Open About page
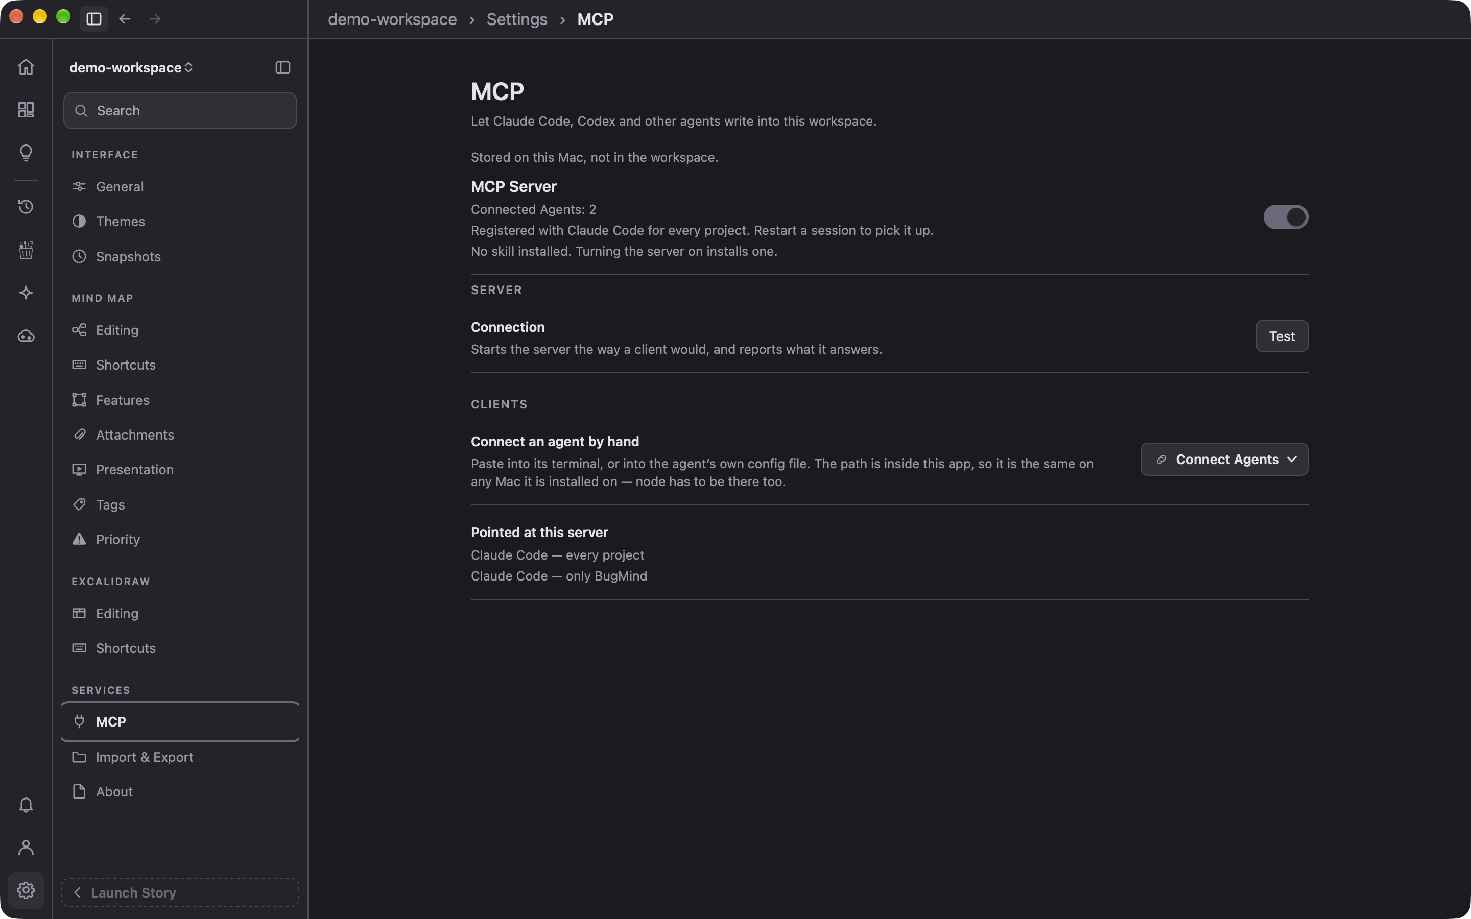This screenshot has width=1471, height=919. (x=180, y=791)
